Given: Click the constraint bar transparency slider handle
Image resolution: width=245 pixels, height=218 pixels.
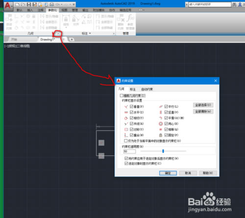Looking at the screenshot, I should pos(163,151).
